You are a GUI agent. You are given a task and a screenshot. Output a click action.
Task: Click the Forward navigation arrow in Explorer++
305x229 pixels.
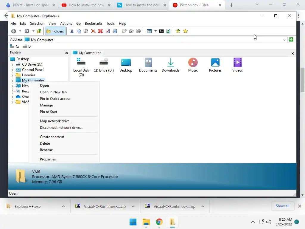click(x=27, y=31)
